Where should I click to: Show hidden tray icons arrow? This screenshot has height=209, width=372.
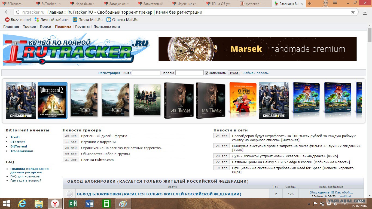pyautogui.click(x=309, y=204)
